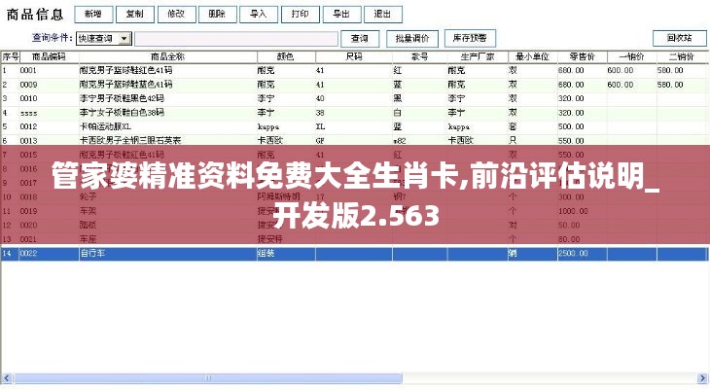The width and height of the screenshot is (710, 389).
Task: Open 库存预警 stock warning
Action: (470, 38)
